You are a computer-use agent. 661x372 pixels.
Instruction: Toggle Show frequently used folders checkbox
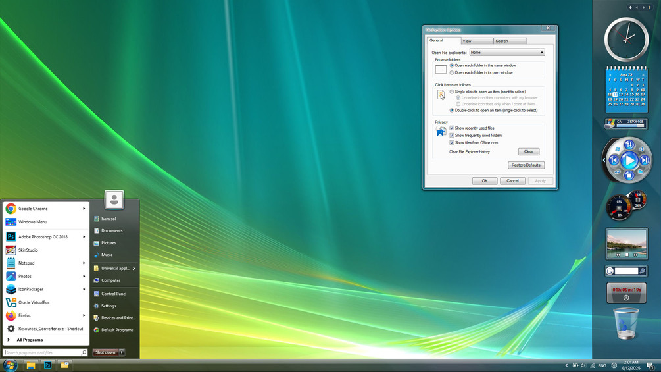click(x=451, y=135)
